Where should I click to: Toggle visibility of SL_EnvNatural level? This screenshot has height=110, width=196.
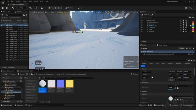coord(142,26)
